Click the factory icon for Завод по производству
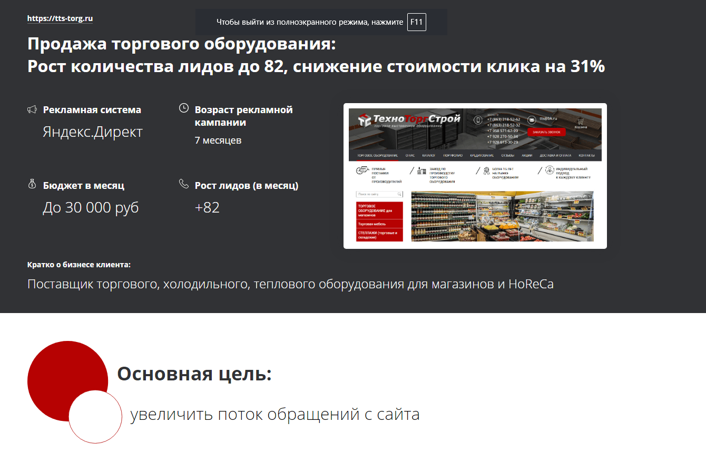The height and width of the screenshot is (463, 706). (x=421, y=170)
